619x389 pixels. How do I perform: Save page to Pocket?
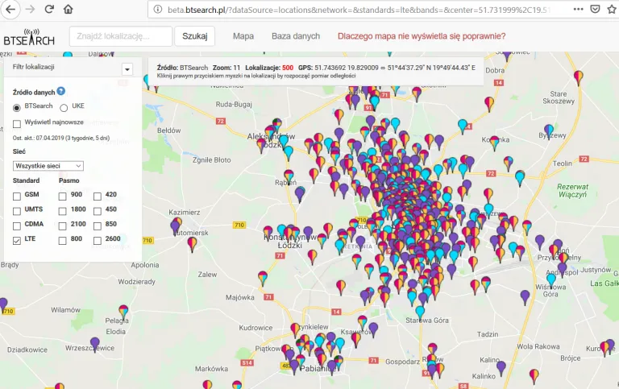click(x=595, y=10)
